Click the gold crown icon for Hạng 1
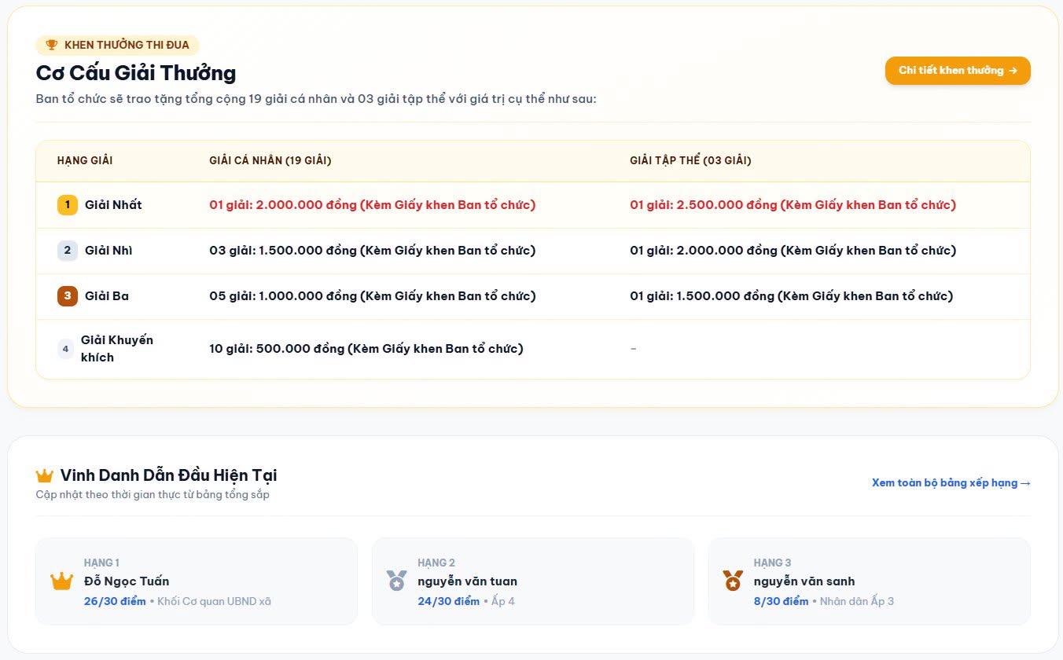1063x660 pixels. point(61,581)
